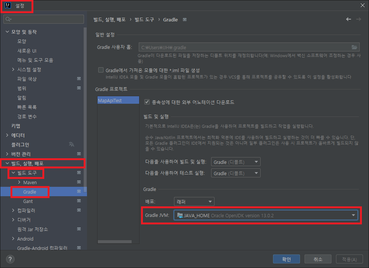Viewport: 369px width, 268px height.
Task: Click the back navigation arrow
Action: point(348,19)
